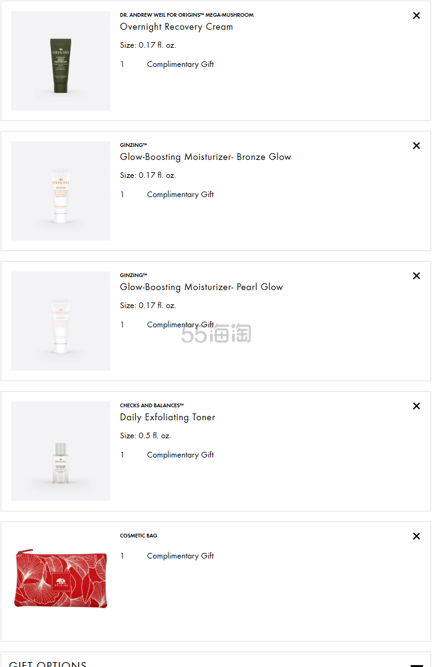Click the GinZing label above Bronze Glow
The image size is (433, 667).
133,145
